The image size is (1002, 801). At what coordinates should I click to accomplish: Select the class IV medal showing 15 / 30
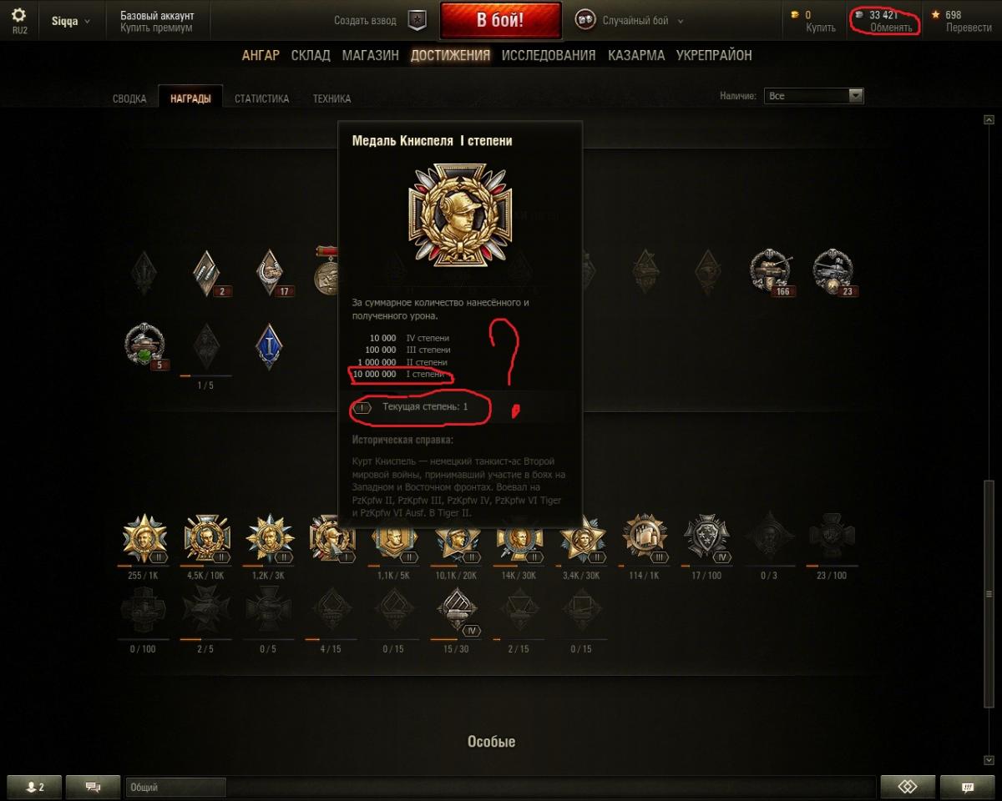pyautogui.click(x=457, y=612)
